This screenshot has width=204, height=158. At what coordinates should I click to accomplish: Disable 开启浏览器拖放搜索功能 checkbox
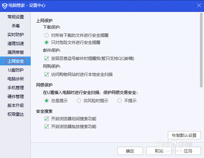46,126
